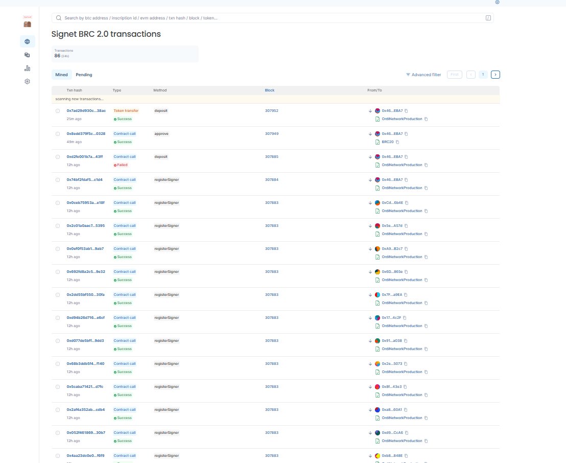Viewport: 566px width, 463px height.
Task: Open additional info for transaction 0x8edd379f5c...0328
Action: [58, 134]
